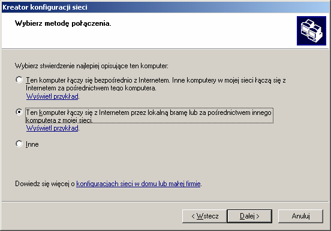Viewport: 331px width, 231px height.
Task: Click the "Dowiedz się więcej o" text
Action: [45, 184]
